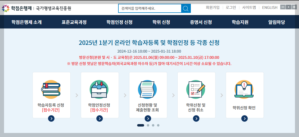Click the 학습자등록 신청 [접수기간] label
299x137 pixels.
[x=51, y=108]
